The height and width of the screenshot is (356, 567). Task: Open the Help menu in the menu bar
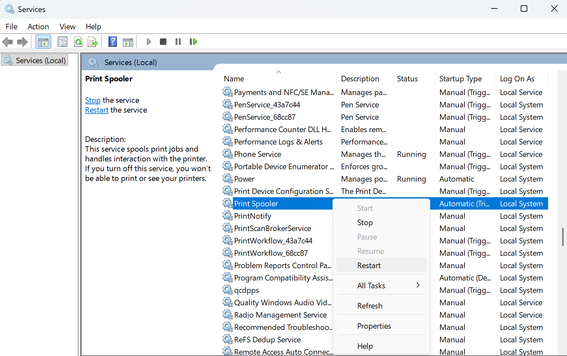coord(93,27)
